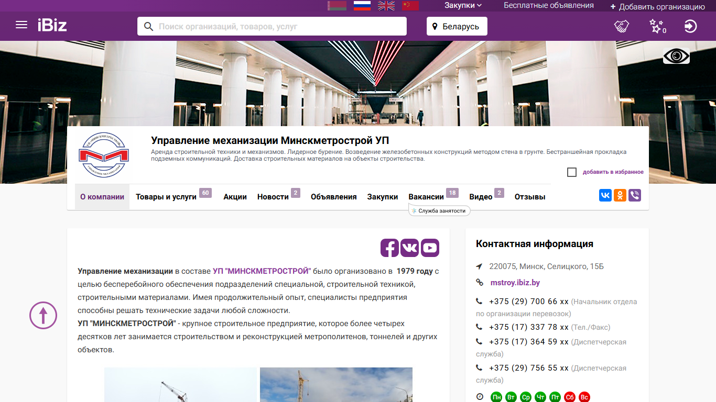
Task: Open the Закупки tab in company menu
Action: pos(383,197)
